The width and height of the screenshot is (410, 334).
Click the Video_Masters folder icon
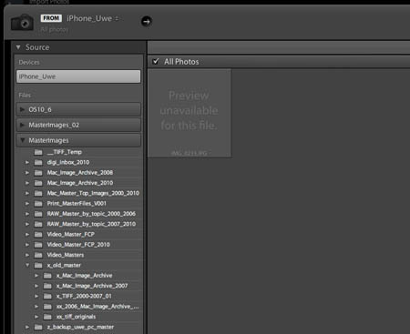(x=38, y=255)
